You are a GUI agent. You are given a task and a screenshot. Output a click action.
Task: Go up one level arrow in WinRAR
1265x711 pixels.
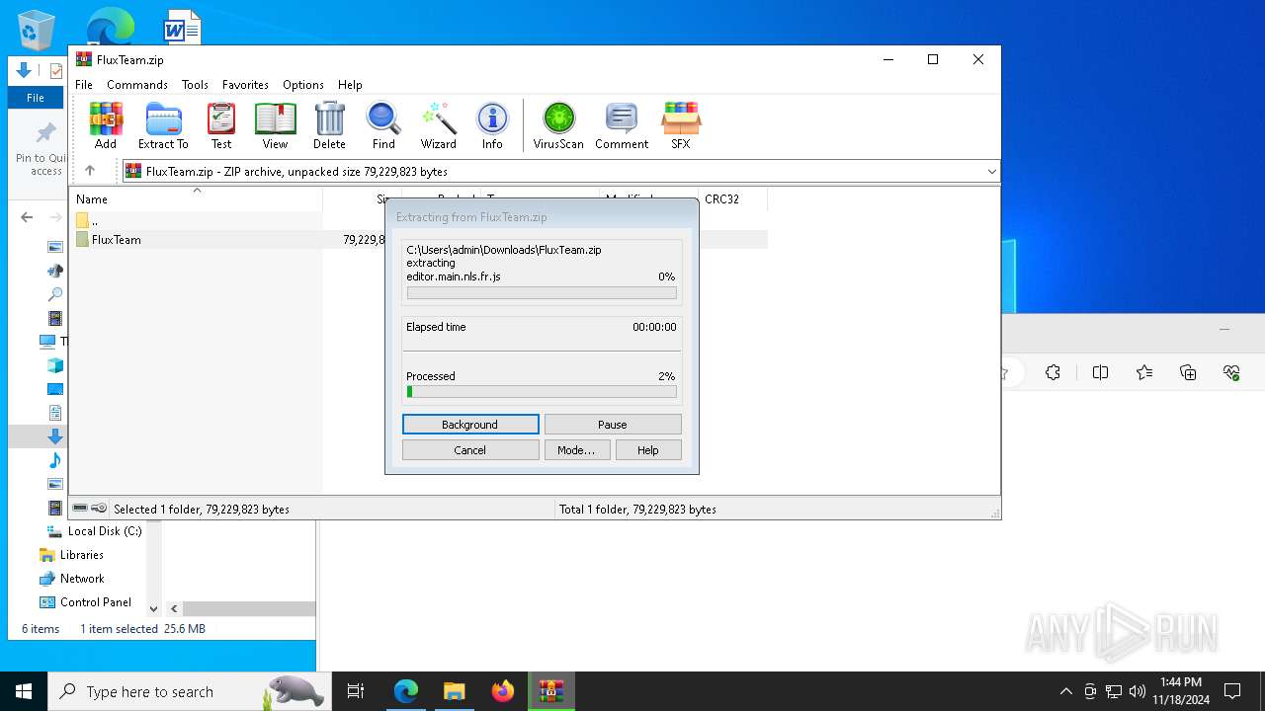click(90, 171)
